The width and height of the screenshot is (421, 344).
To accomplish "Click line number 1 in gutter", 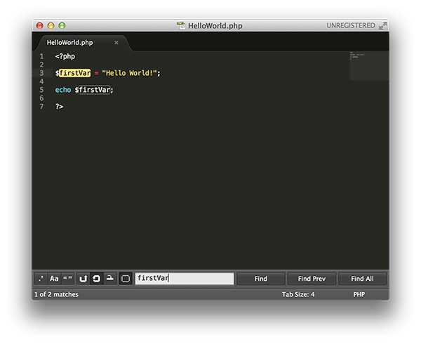I will pyautogui.click(x=41, y=56).
